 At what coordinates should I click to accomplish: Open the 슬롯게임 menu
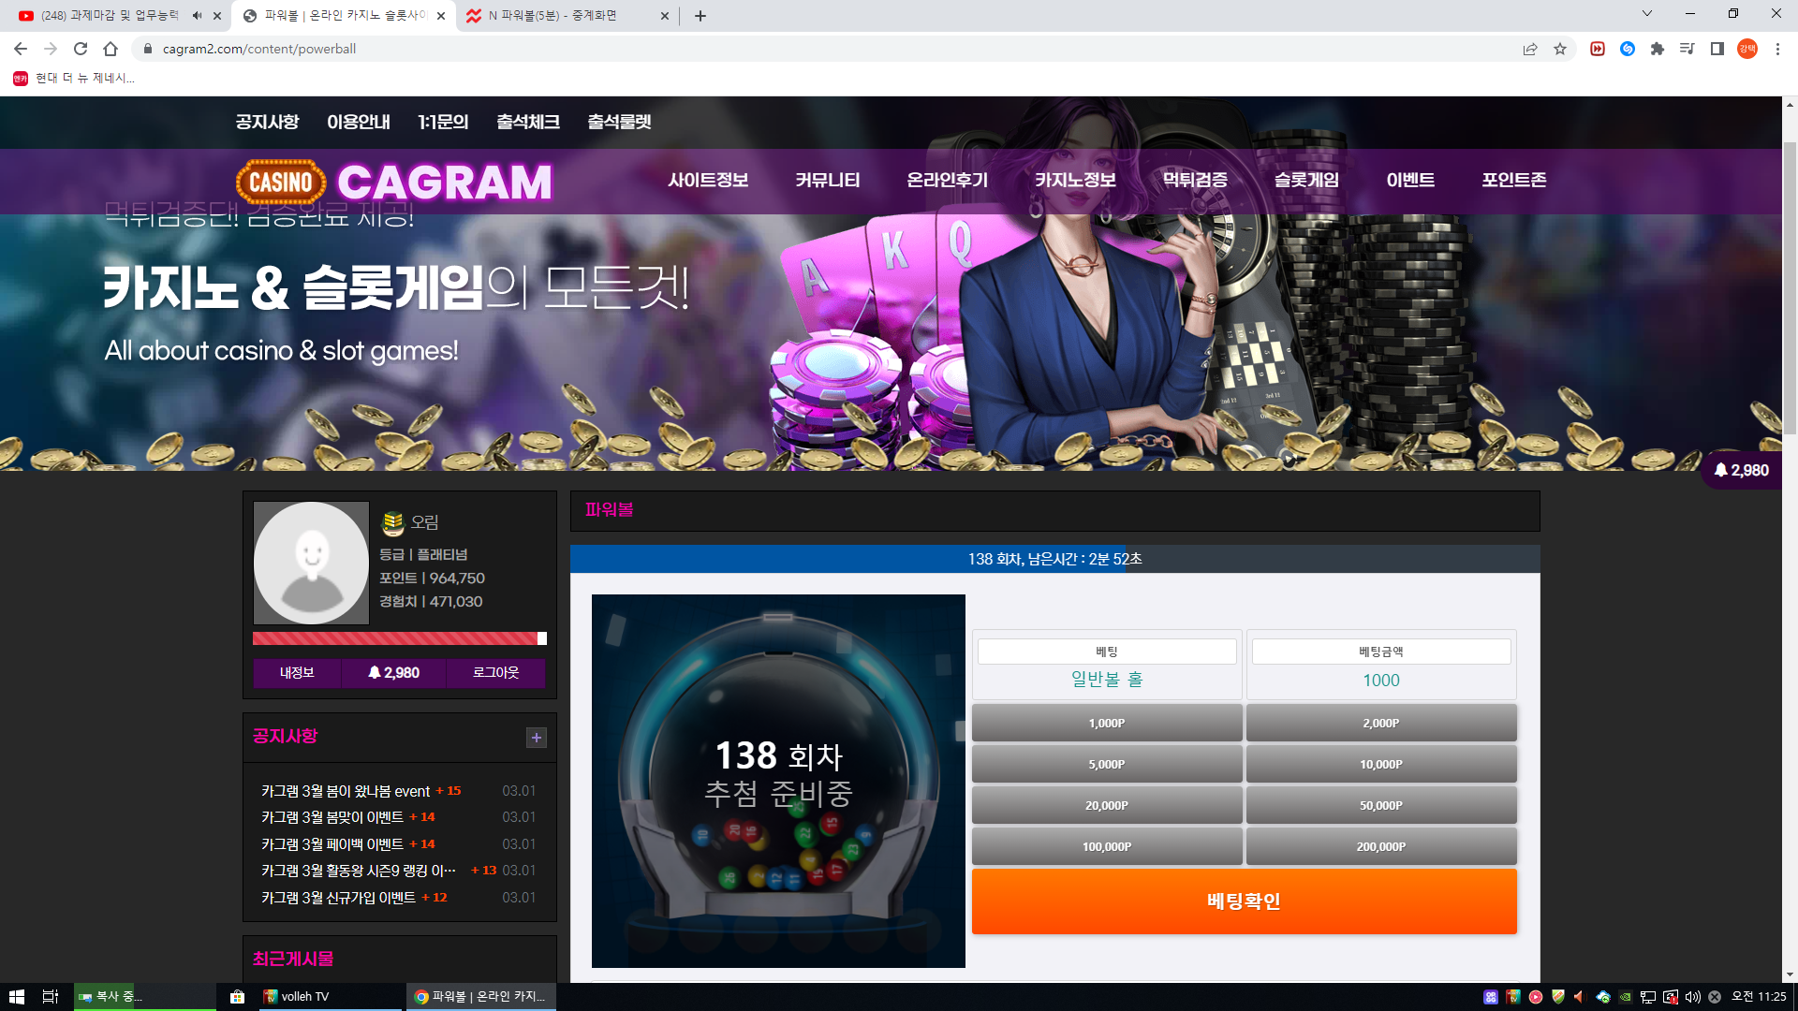[x=1306, y=180]
